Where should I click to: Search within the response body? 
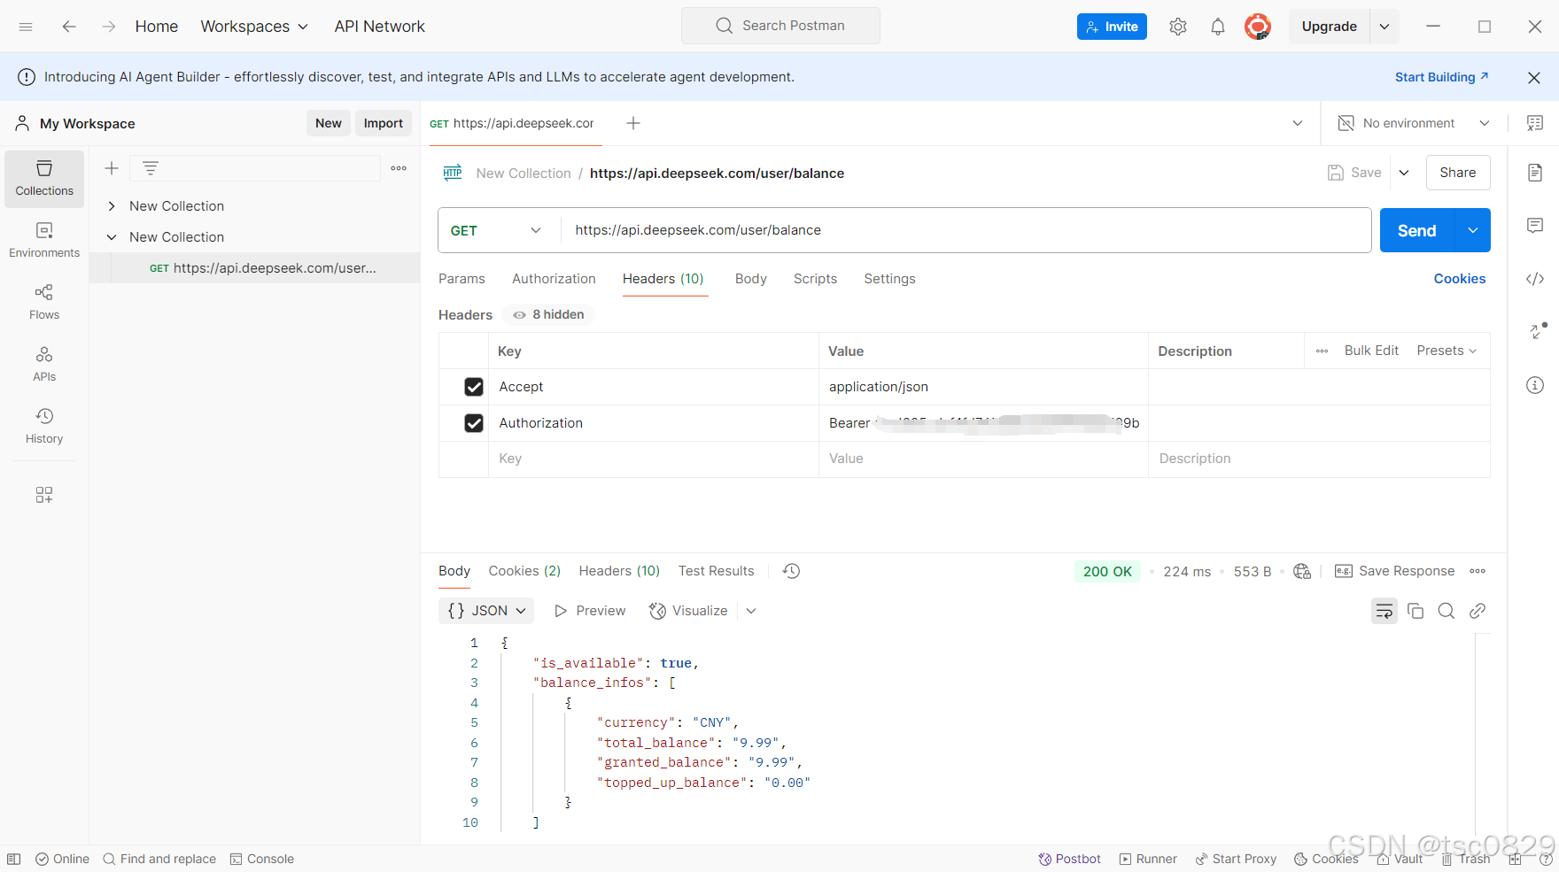coord(1447,611)
